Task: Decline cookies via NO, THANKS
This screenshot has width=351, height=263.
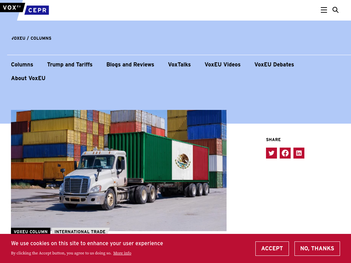Action: (317, 249)
